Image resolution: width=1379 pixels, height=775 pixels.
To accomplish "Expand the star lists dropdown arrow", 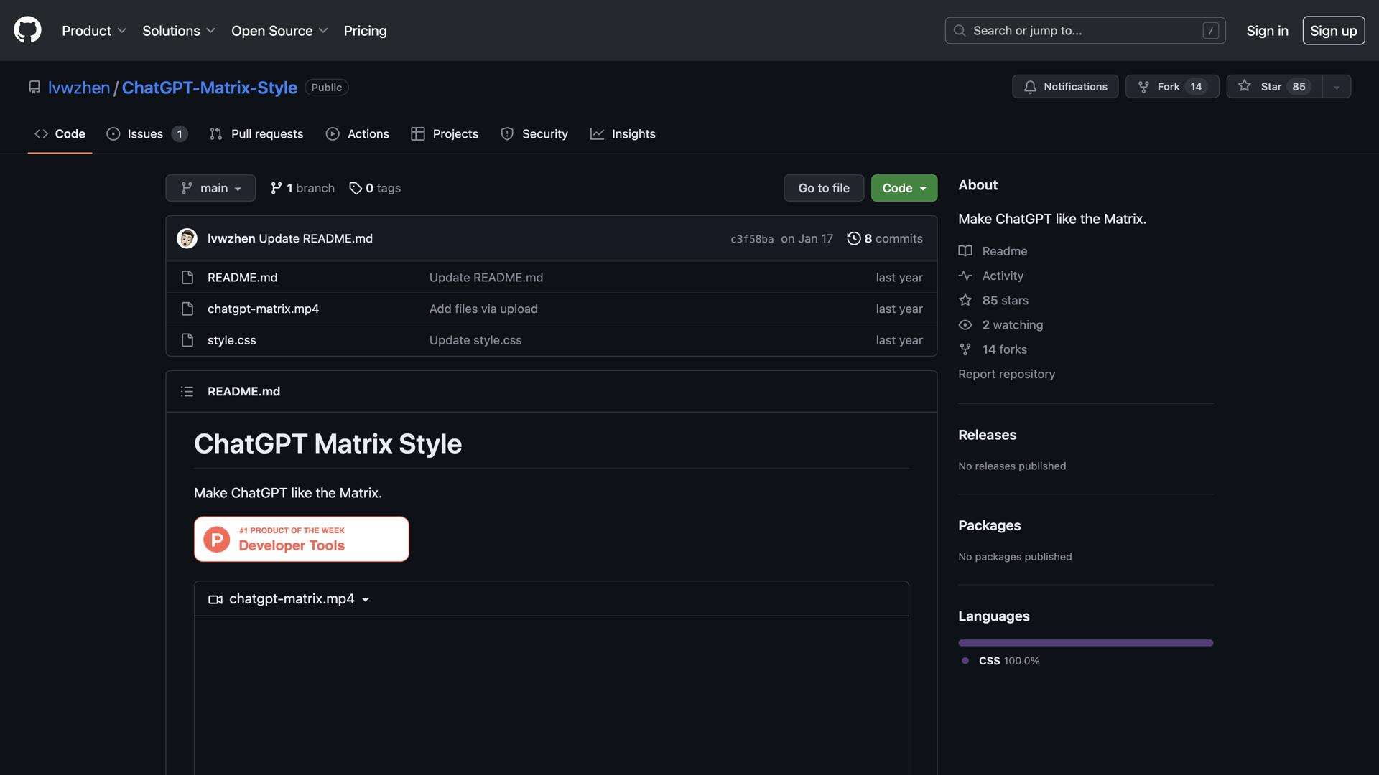I will [1336, 87].
